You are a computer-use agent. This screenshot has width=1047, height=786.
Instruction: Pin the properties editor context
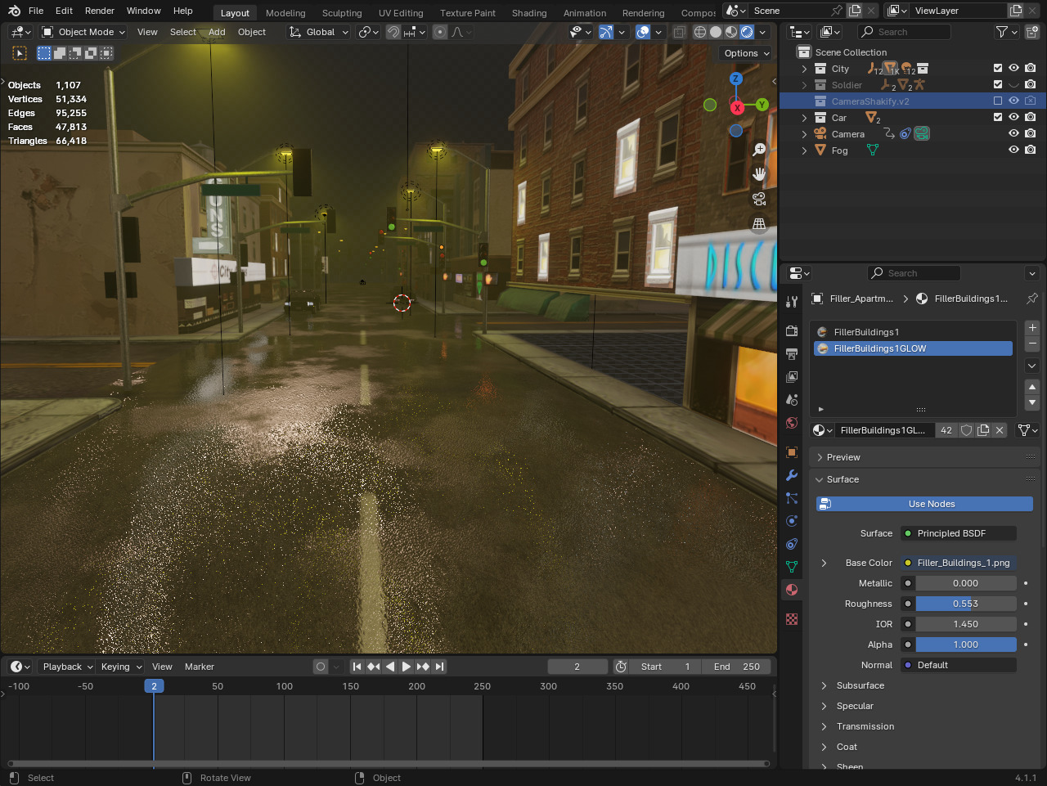pyautogui.click(x=1032, y=299)
